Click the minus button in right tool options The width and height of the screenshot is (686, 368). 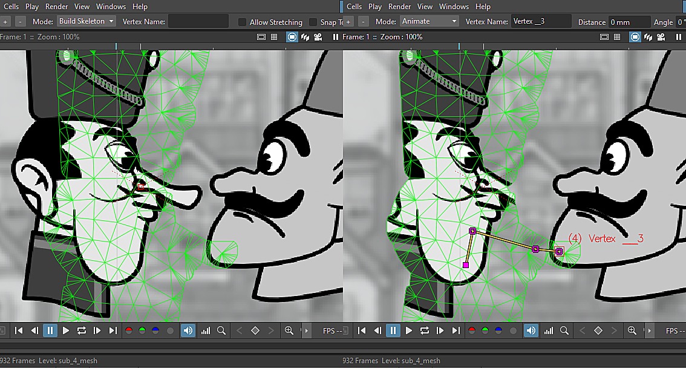pyautogui.click(x=363, y=21)
